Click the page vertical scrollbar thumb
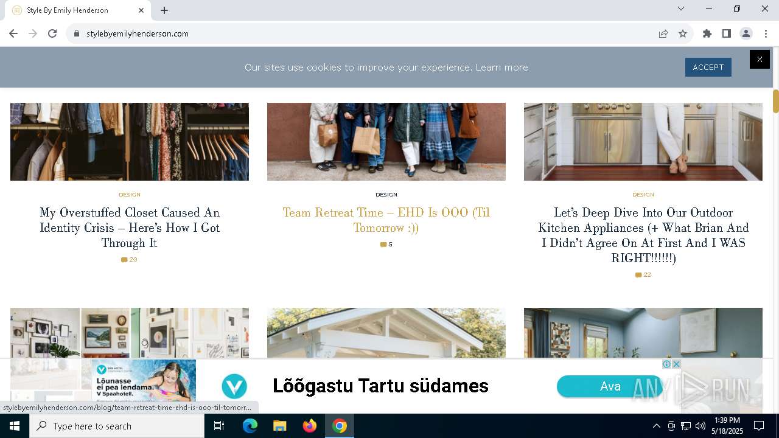This screenshot has width=779, height=438. (776, 101)
